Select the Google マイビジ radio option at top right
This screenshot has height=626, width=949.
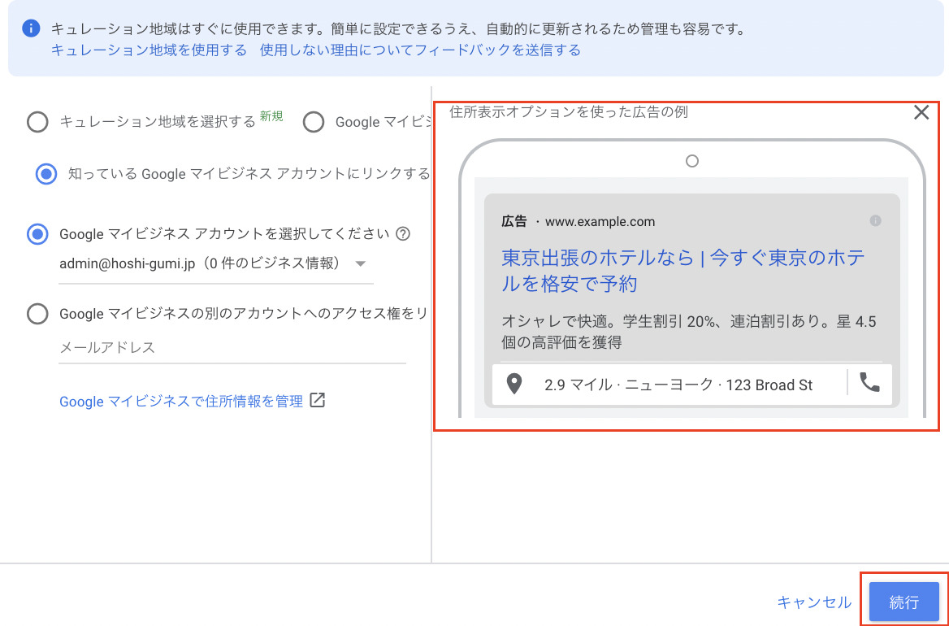[313, 121]
